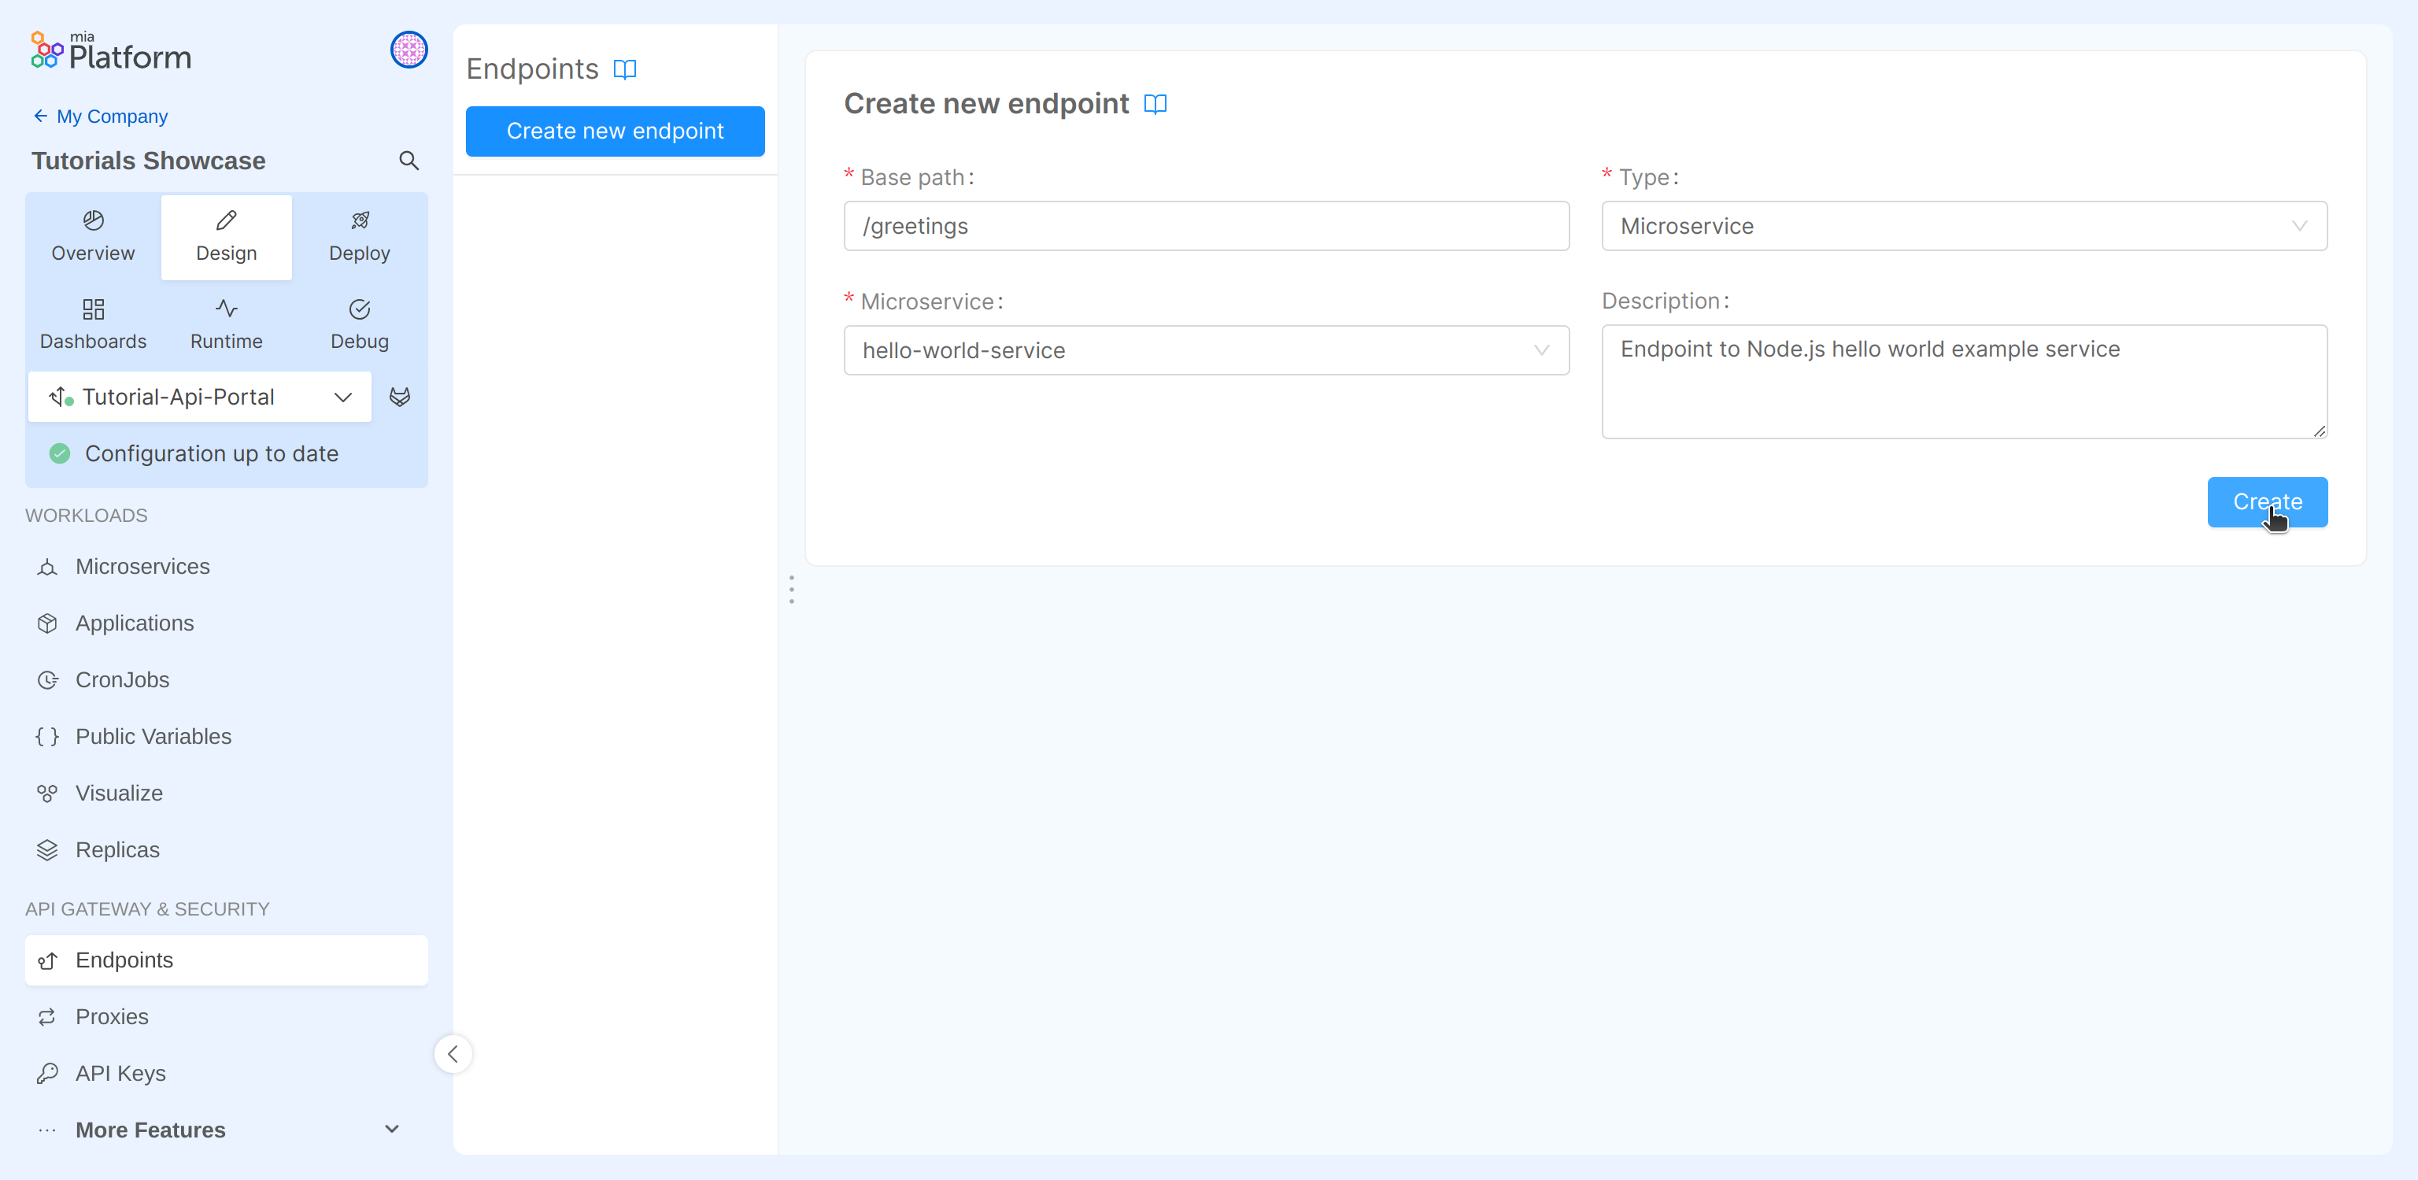Open documentation beside Create new endpoint title
2418x1180 pixels.
tap(1155, 104)
